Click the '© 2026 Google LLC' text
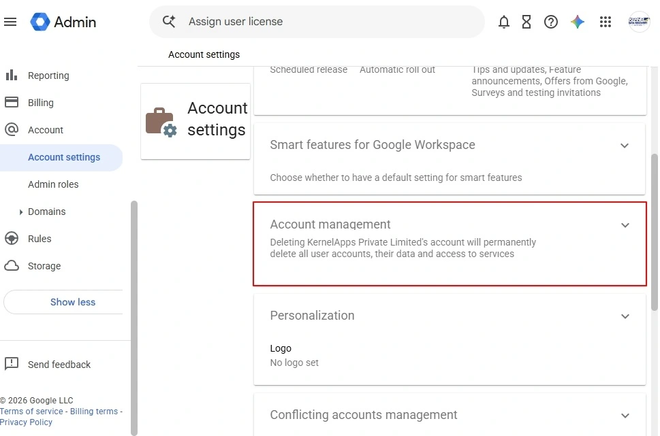This screenshot has height=436, width=660. [37, 400]
